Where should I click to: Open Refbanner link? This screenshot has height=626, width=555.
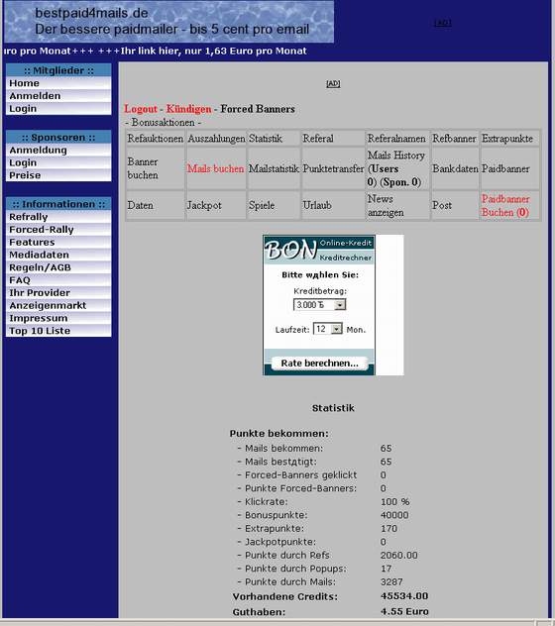pyautogui.click(x=454, y=139)
